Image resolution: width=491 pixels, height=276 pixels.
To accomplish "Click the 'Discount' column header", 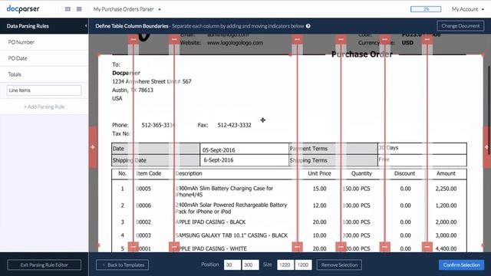I will click(x=404, y=173).
